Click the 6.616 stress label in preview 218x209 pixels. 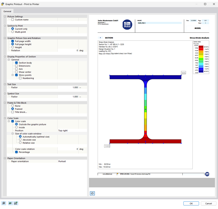[183, 73]
